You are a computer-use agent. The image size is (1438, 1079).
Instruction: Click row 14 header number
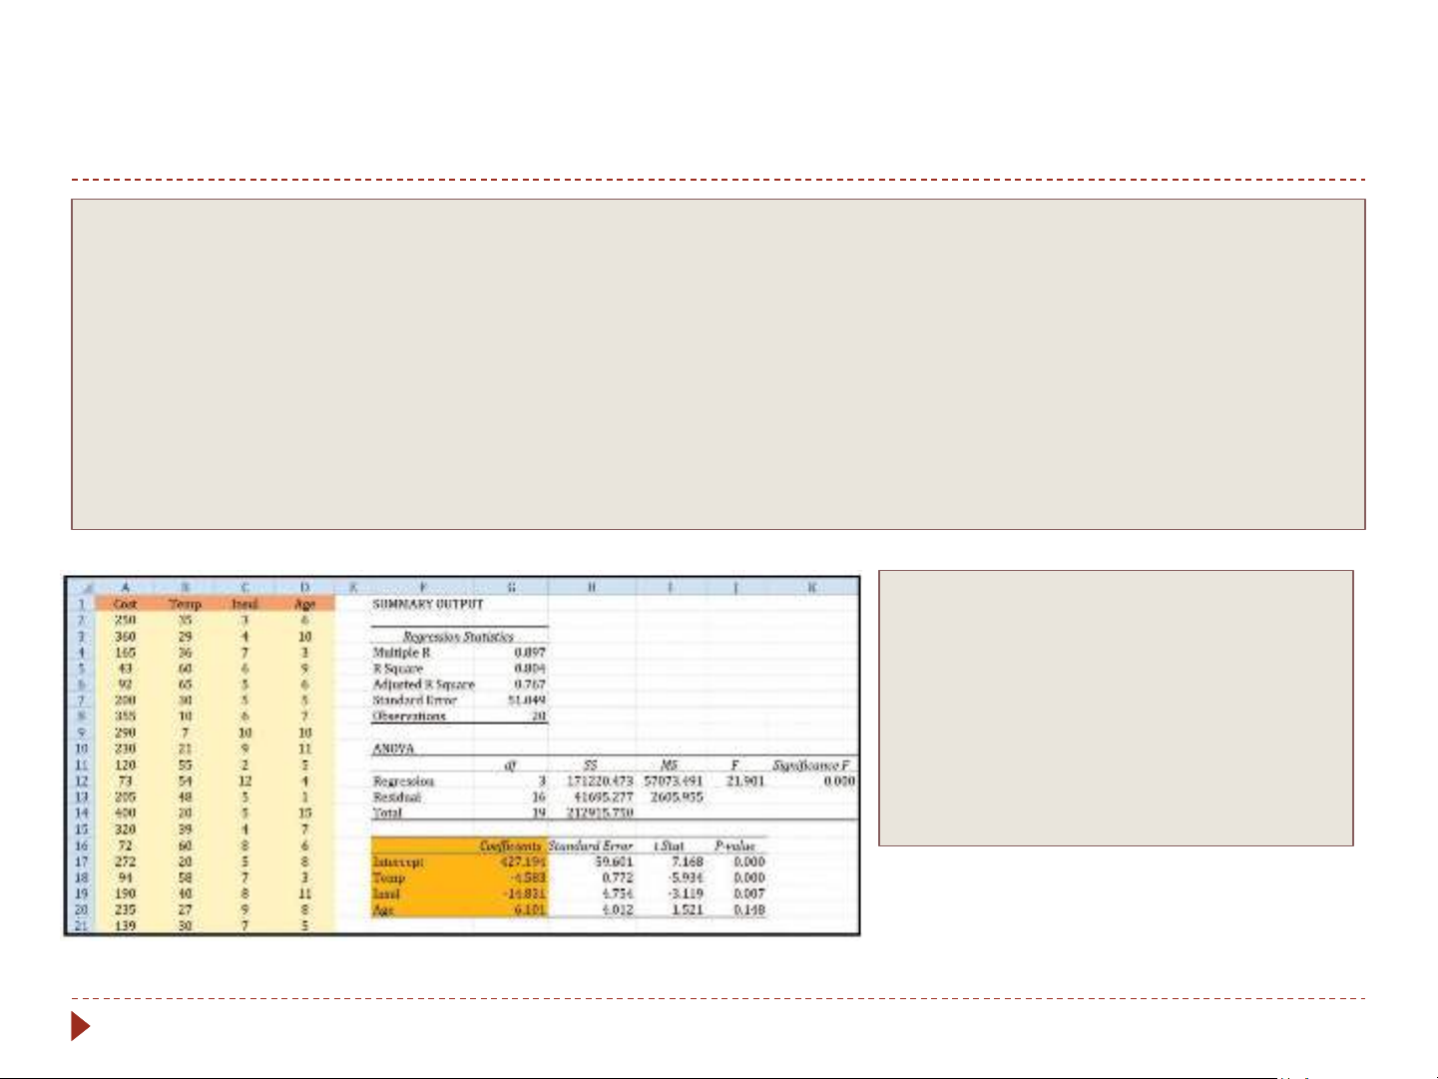(81, 813)
